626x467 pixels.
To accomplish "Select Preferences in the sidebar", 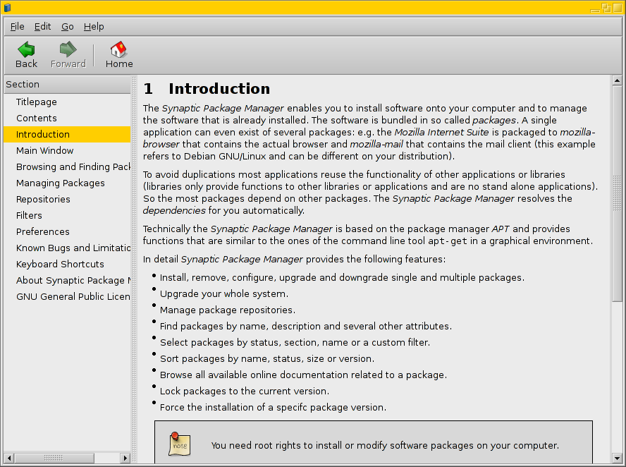I will click(x=43, y=231).
